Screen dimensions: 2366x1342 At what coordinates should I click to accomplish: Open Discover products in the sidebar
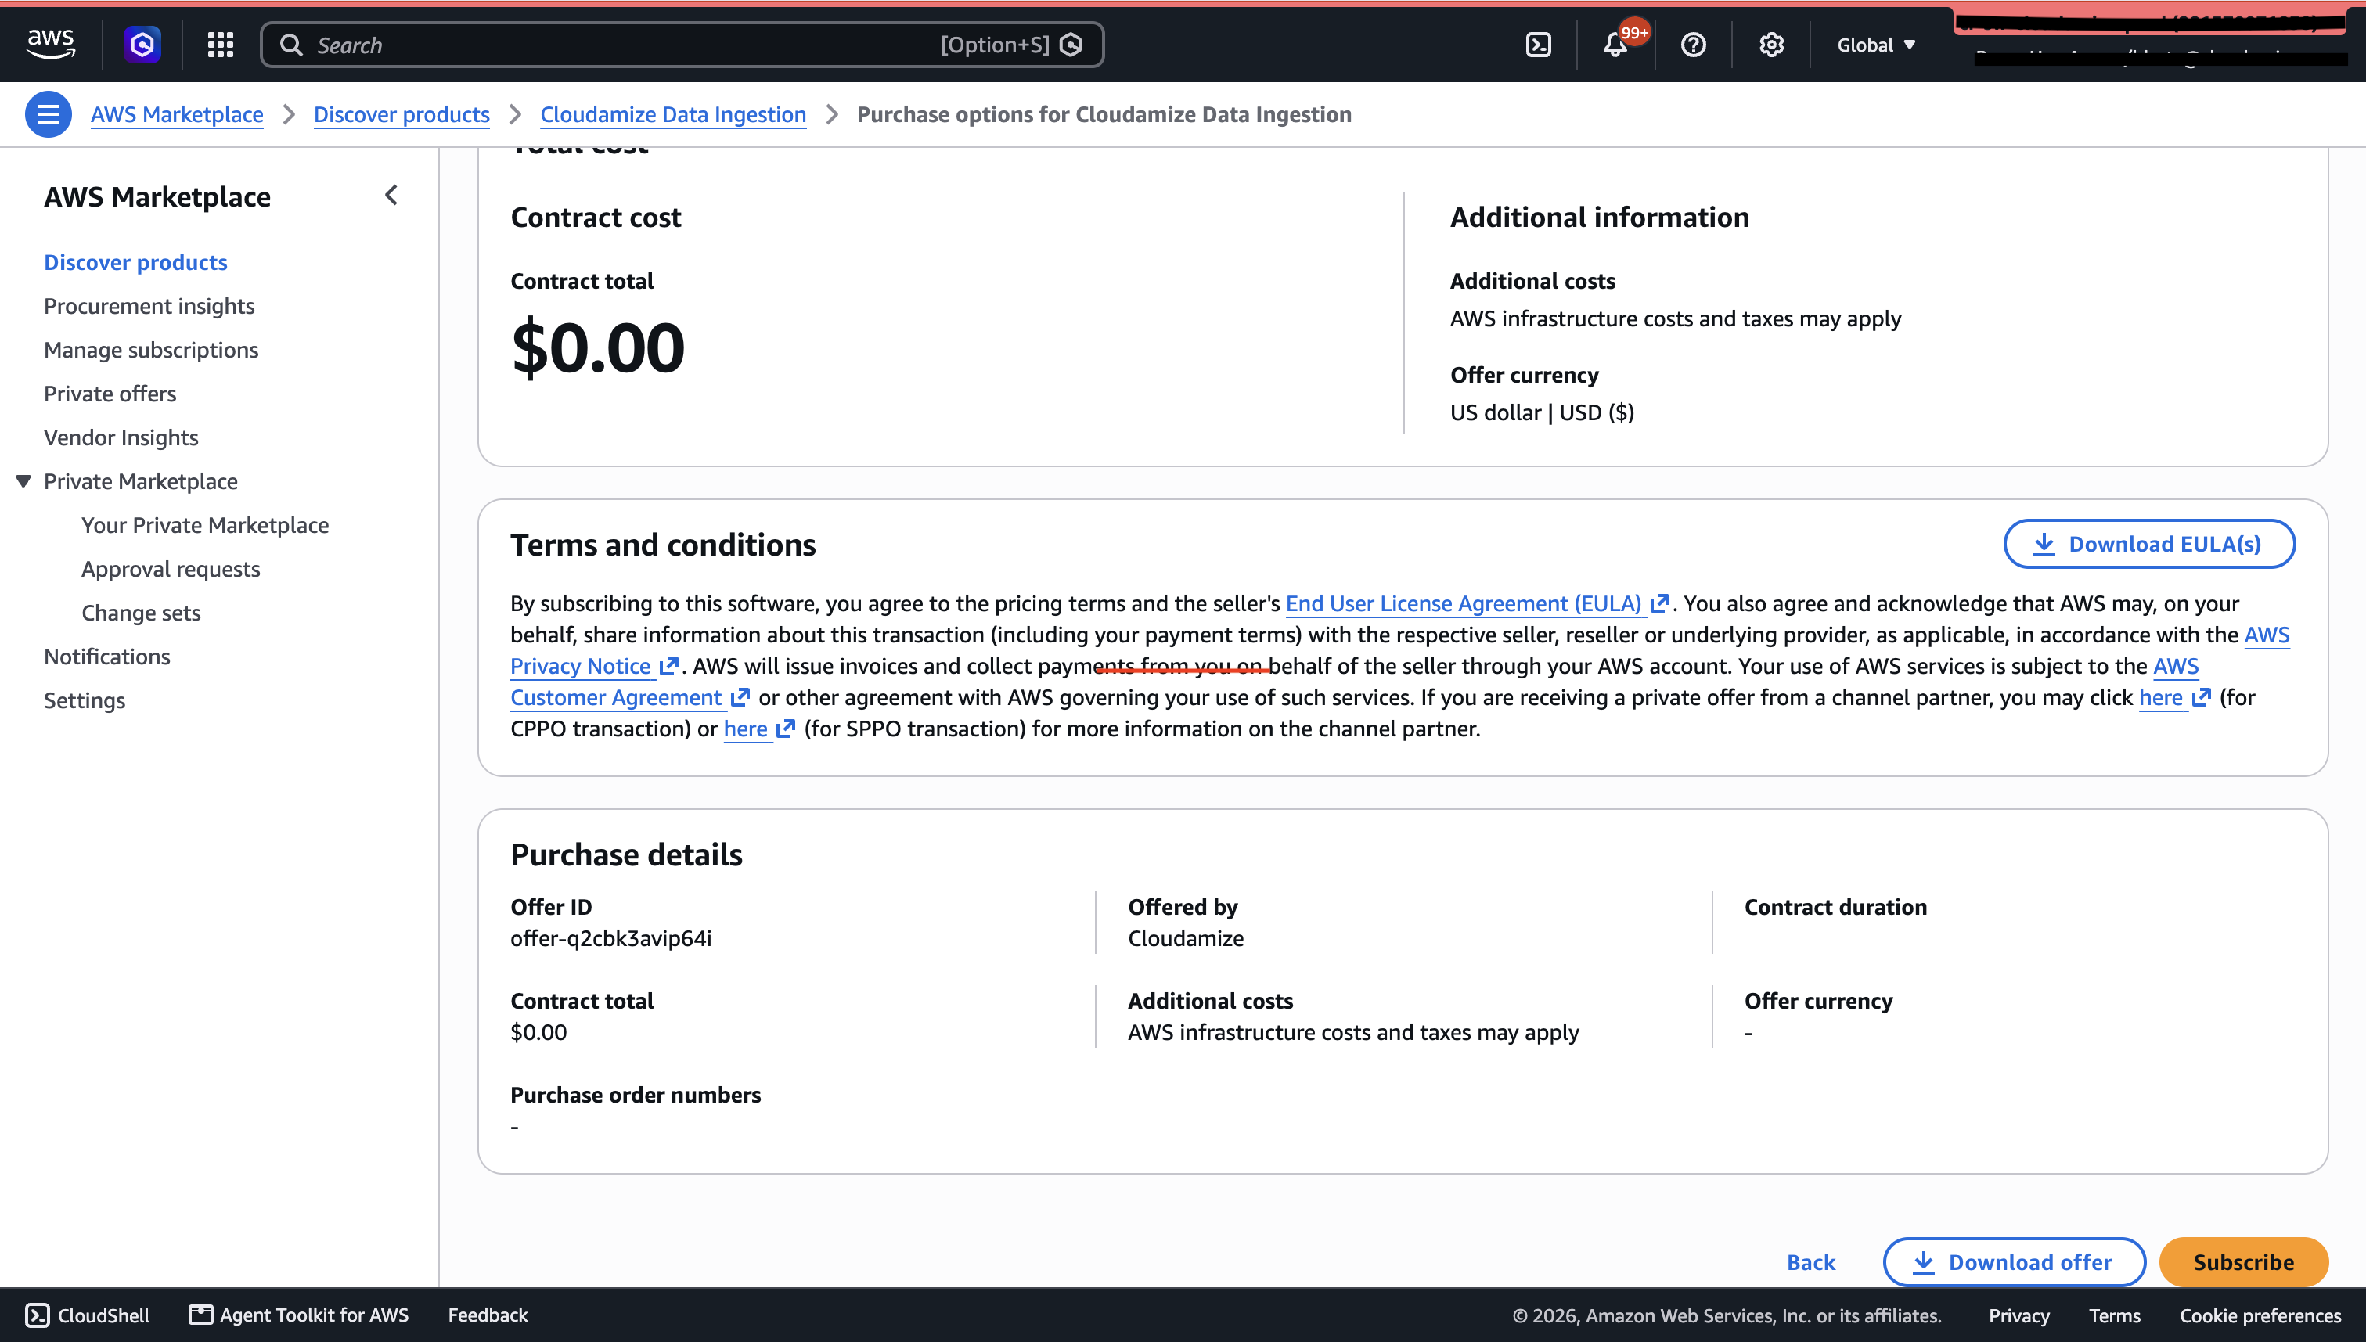[135, 262]
